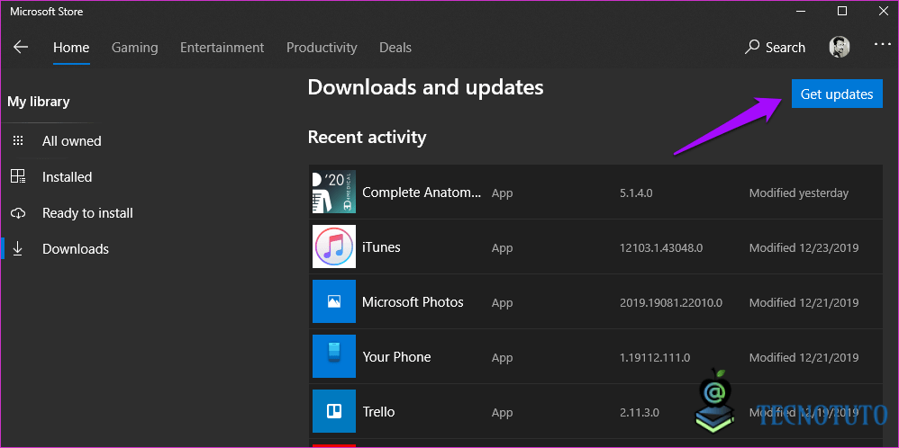899x448 pixels.
Task: Select the All owned library item
Action: (x=72, y=141)
